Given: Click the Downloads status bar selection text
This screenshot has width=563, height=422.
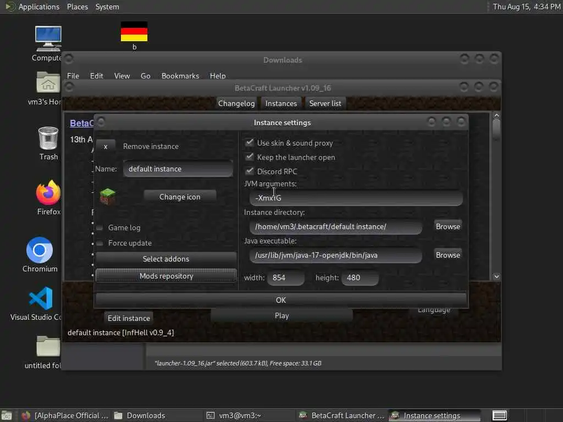Looking at the screenshot, I should click(238, 363).
